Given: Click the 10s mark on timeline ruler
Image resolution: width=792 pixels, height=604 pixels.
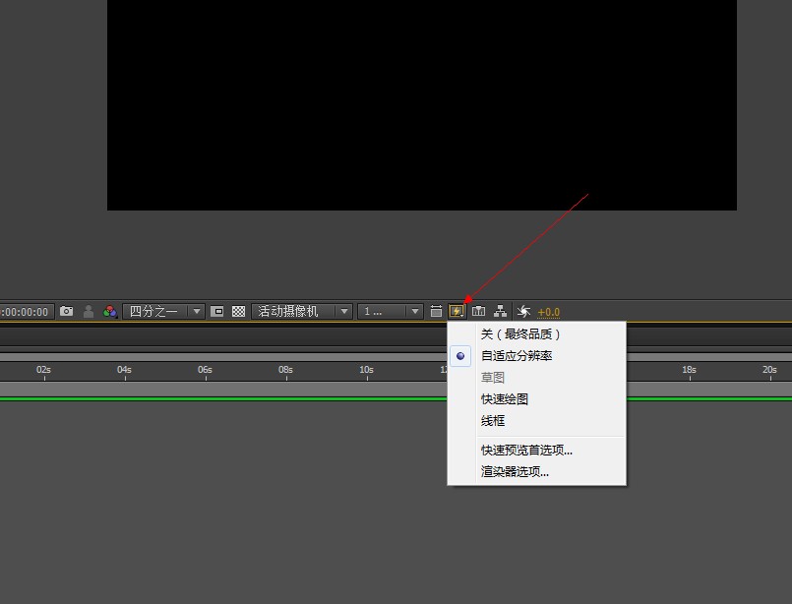Looking at the screenshot, I should tap(367, 370).
